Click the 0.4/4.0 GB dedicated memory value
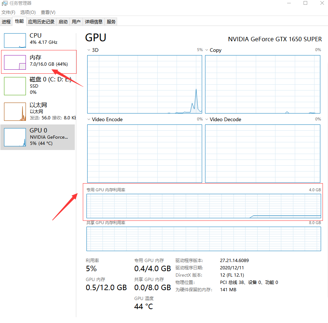The image size is (328, 323). pos(153,269)
